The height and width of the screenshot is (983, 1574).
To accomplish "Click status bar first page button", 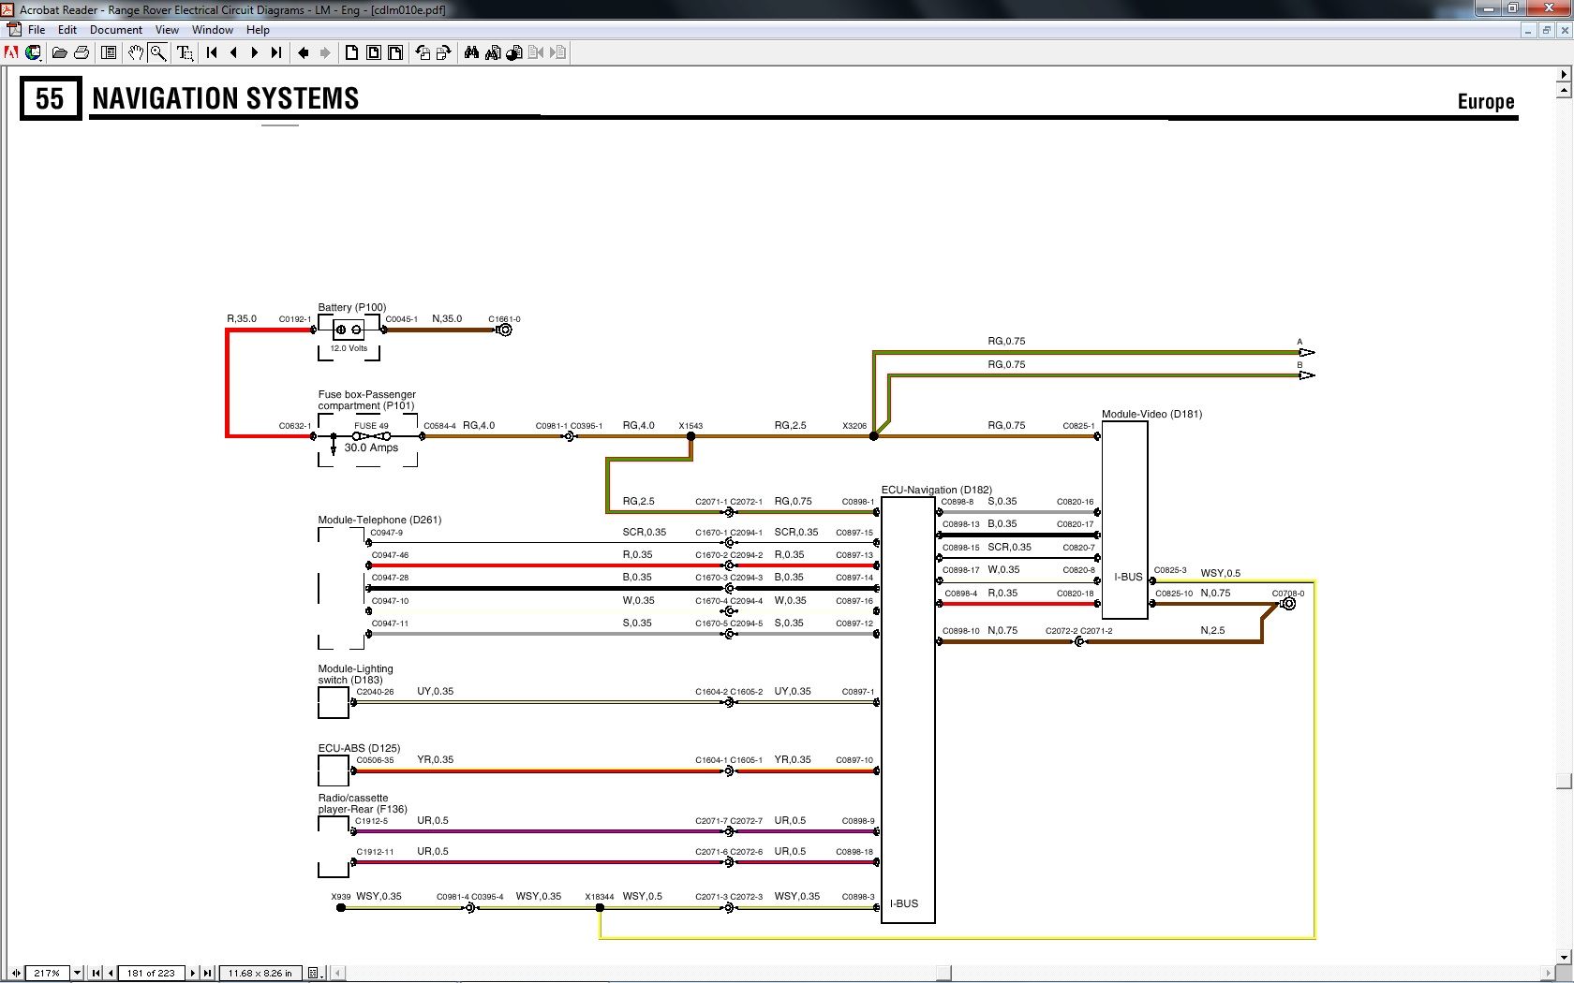I will 96,973.
